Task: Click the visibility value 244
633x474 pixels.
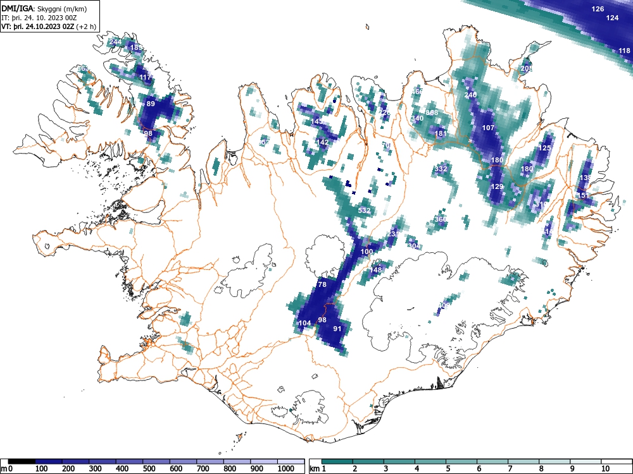Action: (x=115, y=42)
